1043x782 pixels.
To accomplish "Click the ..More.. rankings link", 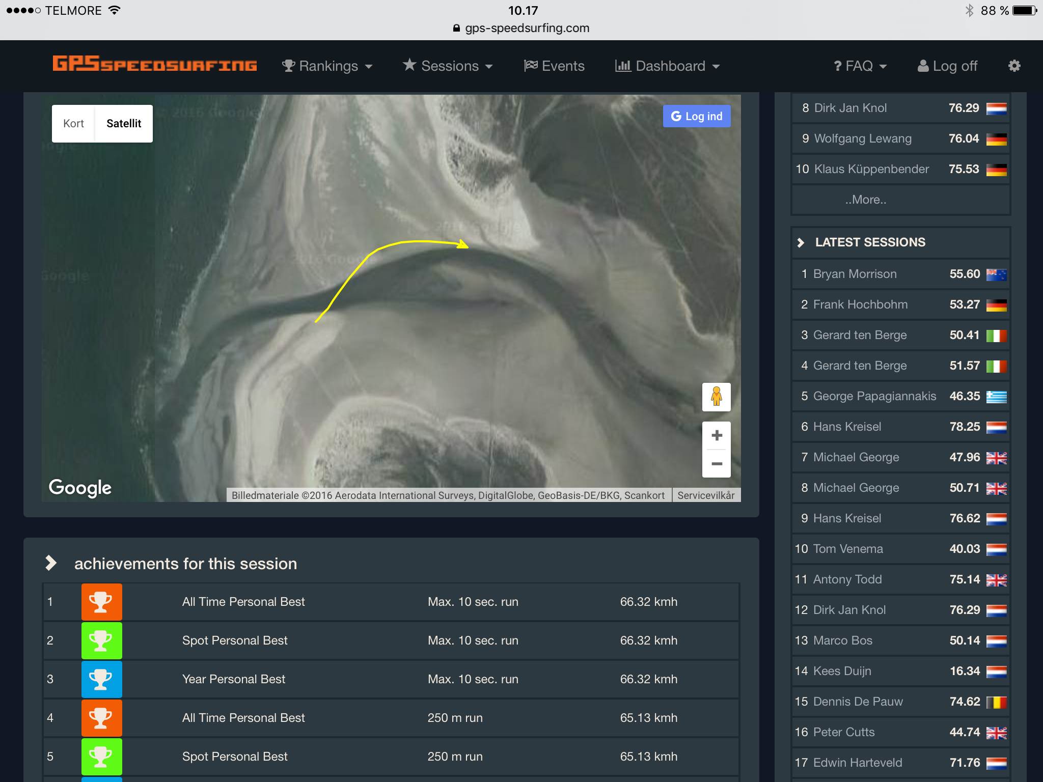I will pos(866,200).
